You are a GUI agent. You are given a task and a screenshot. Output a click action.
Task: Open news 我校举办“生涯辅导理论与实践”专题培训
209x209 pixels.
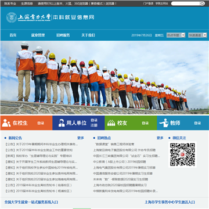coord(38,156)
